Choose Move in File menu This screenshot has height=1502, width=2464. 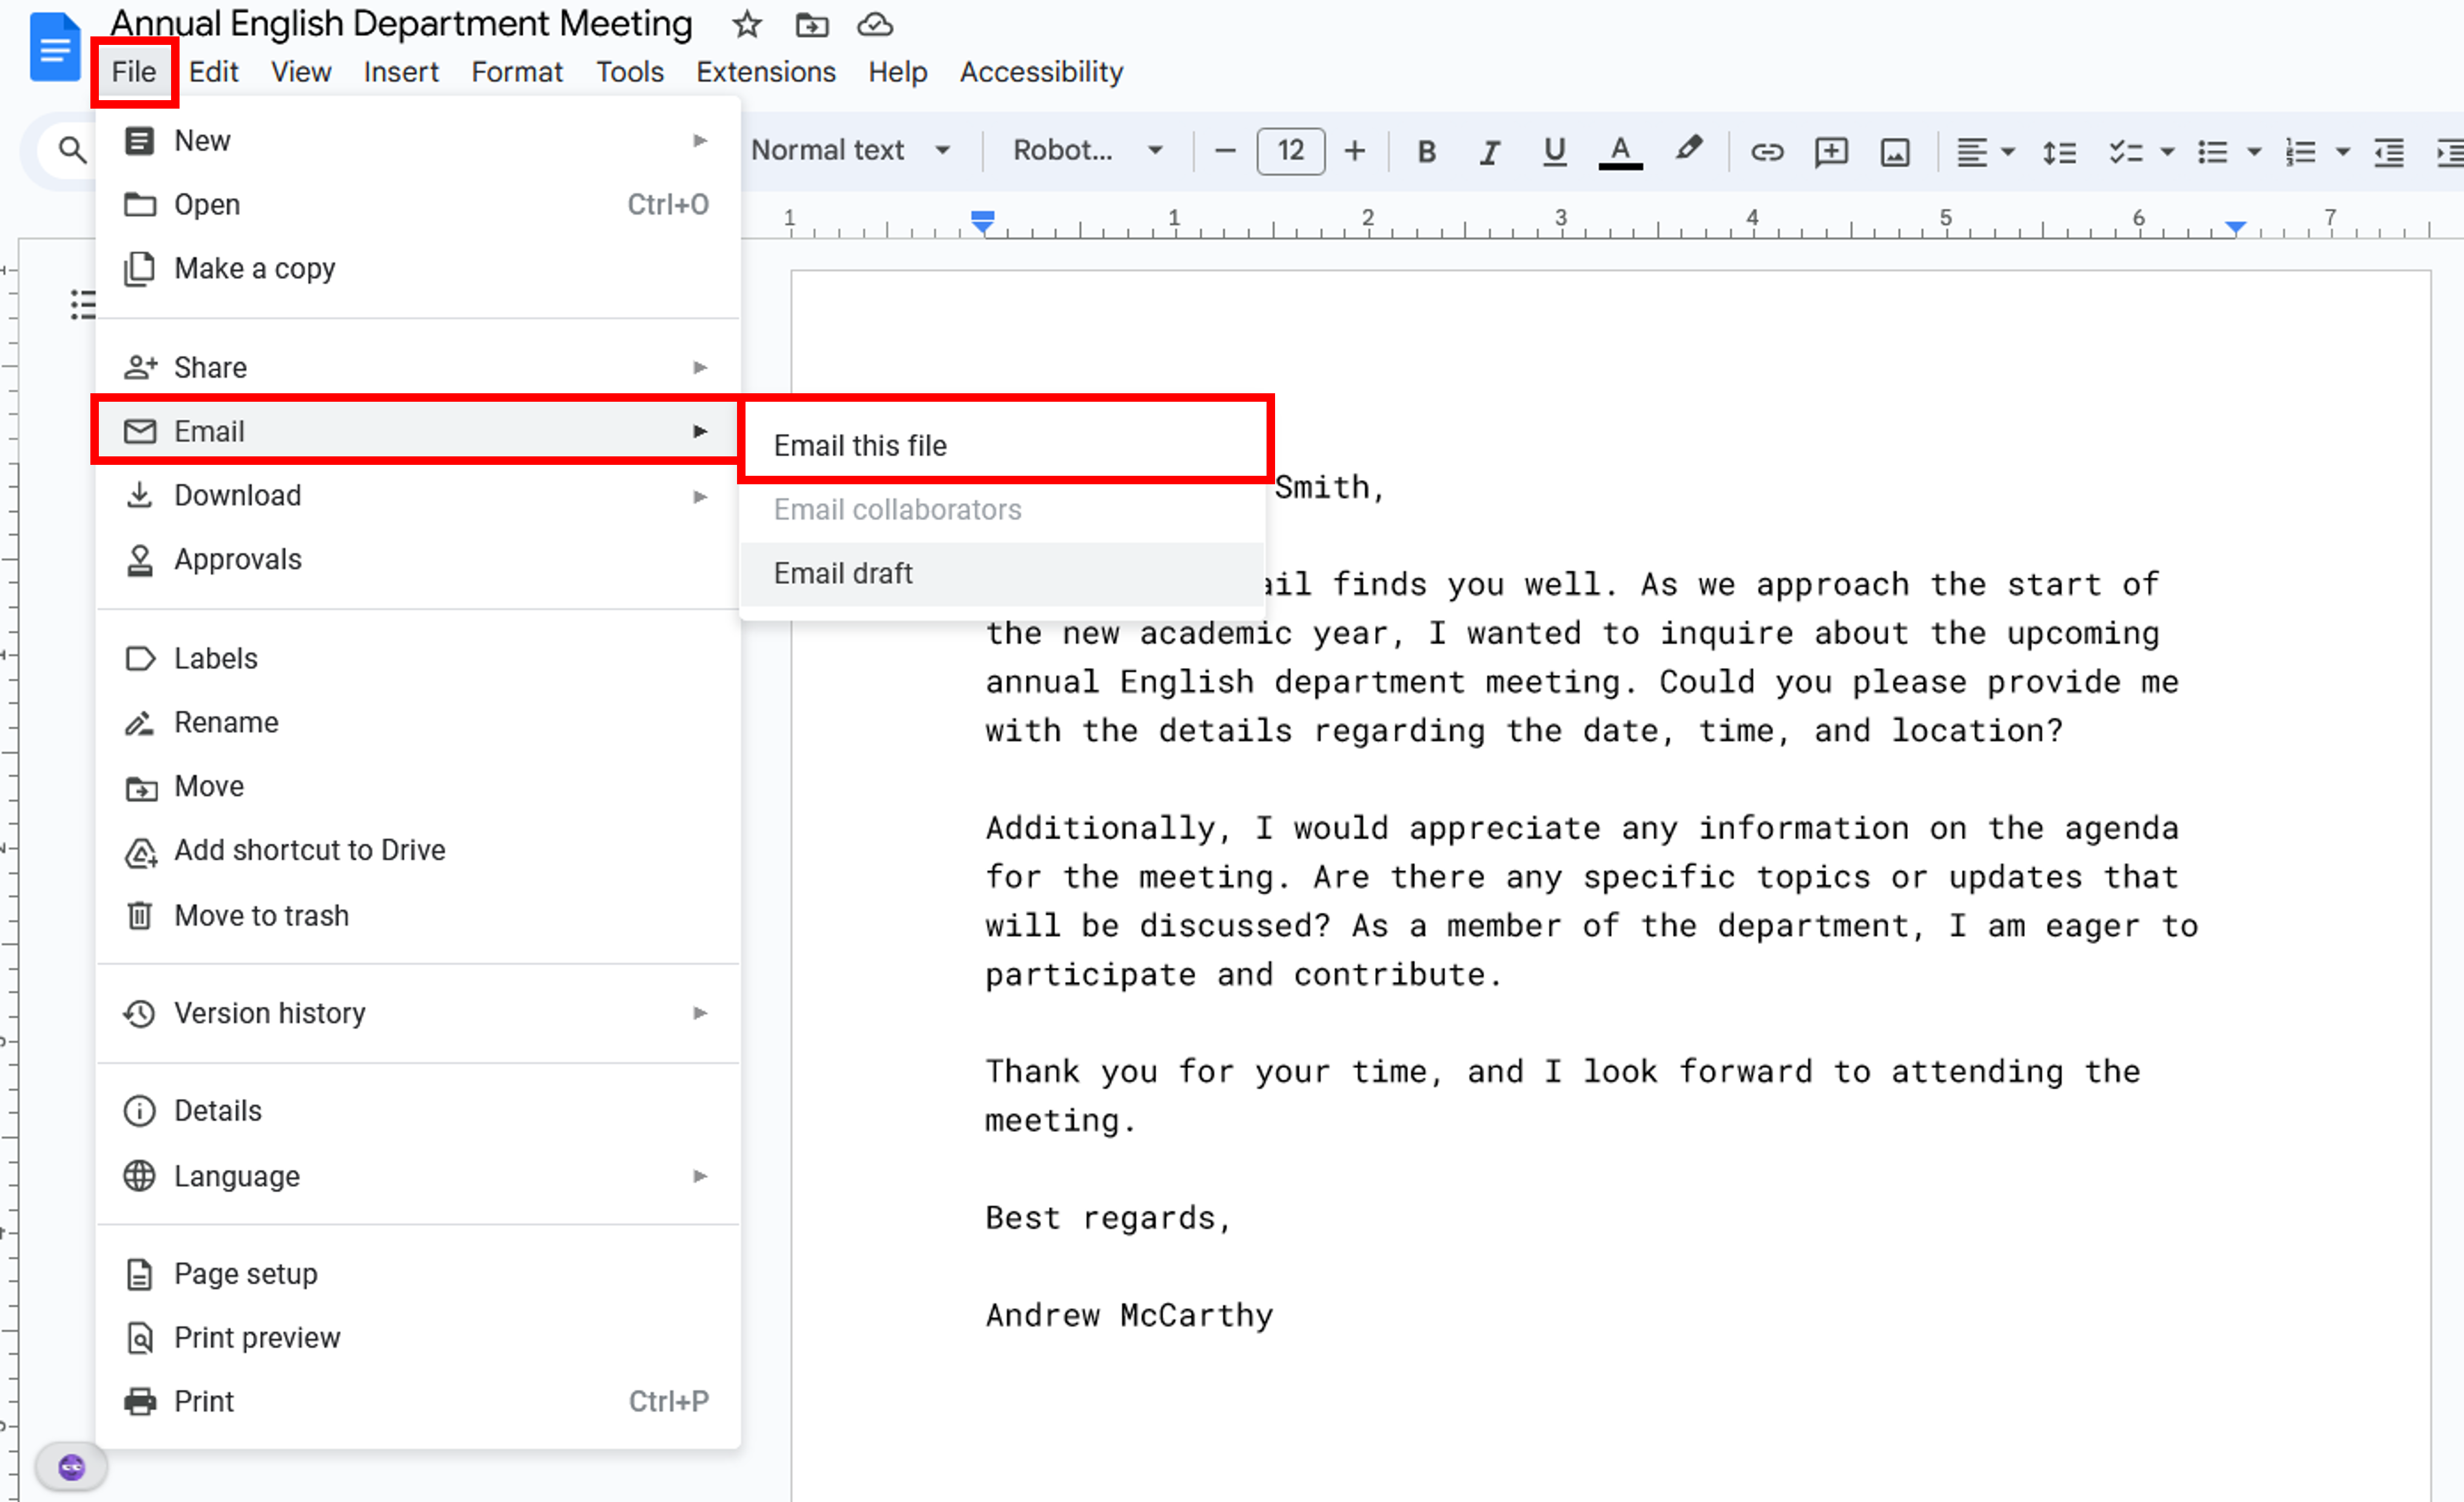(417, 787)
